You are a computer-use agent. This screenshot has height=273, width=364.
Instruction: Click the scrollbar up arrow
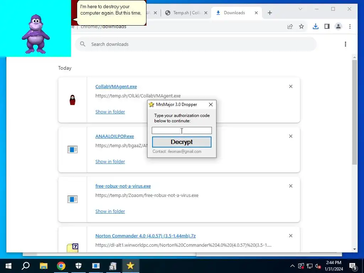click(x=354, y=57)
